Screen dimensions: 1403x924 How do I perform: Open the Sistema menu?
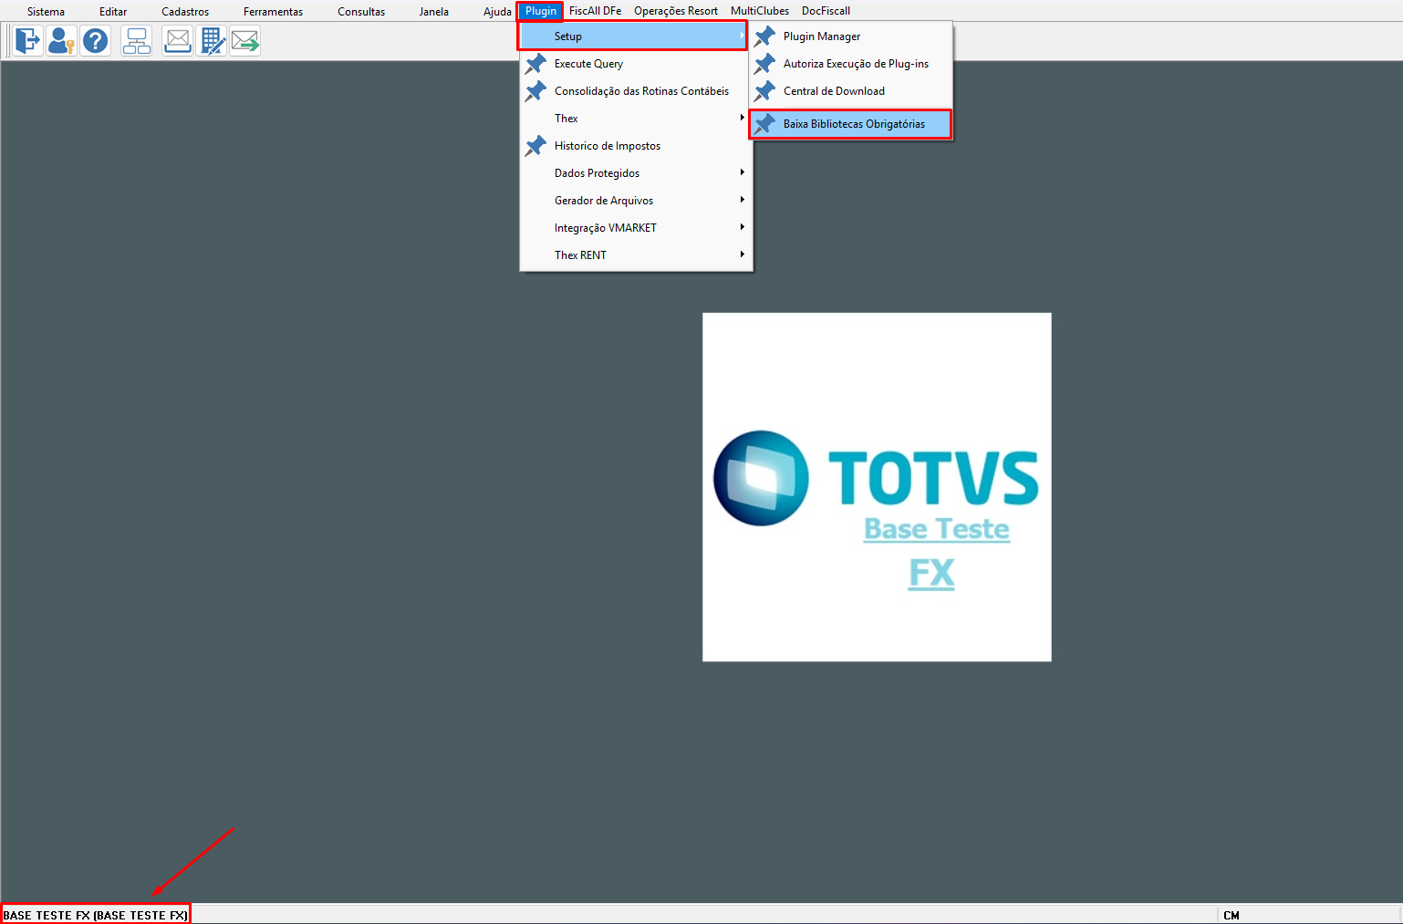click(x=46, y=11)
